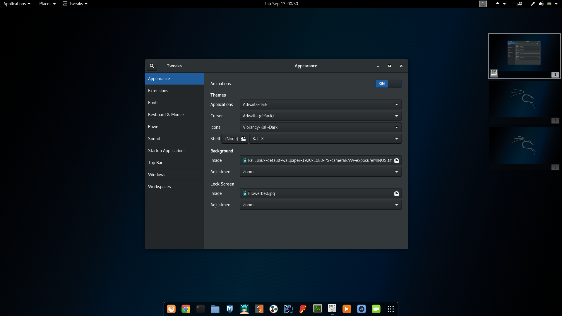562x316 pixels.
Task: Launch BeEF bull icon in dock
Action: click(x=288, y=309)
